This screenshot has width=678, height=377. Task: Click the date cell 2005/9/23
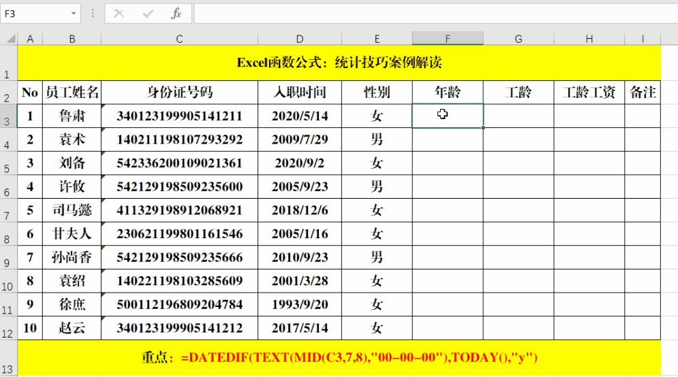click(x=300, y=186)
